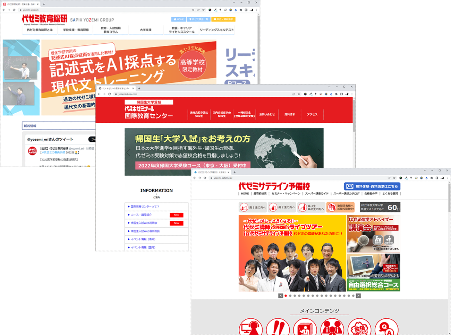Open the 自由選択総合コース banner
This screenshot has height=335, width=451.
click(374, 273)
